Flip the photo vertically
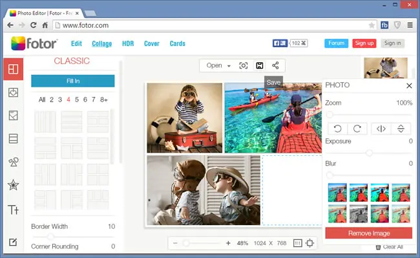420x258 pixels. [401, 129]
